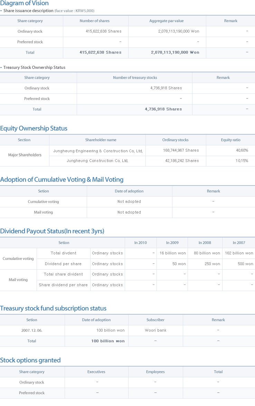Click the 'Equity Ownership Status' heading
This screenshot has height=406, width=255.
click(34, 128)
